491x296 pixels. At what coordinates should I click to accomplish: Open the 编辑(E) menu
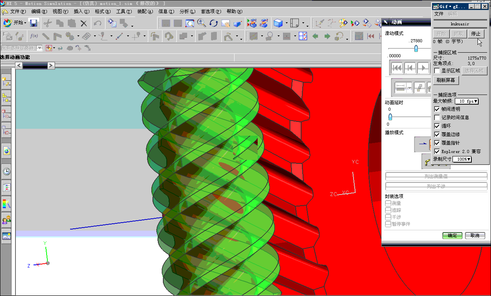[40, 12]
